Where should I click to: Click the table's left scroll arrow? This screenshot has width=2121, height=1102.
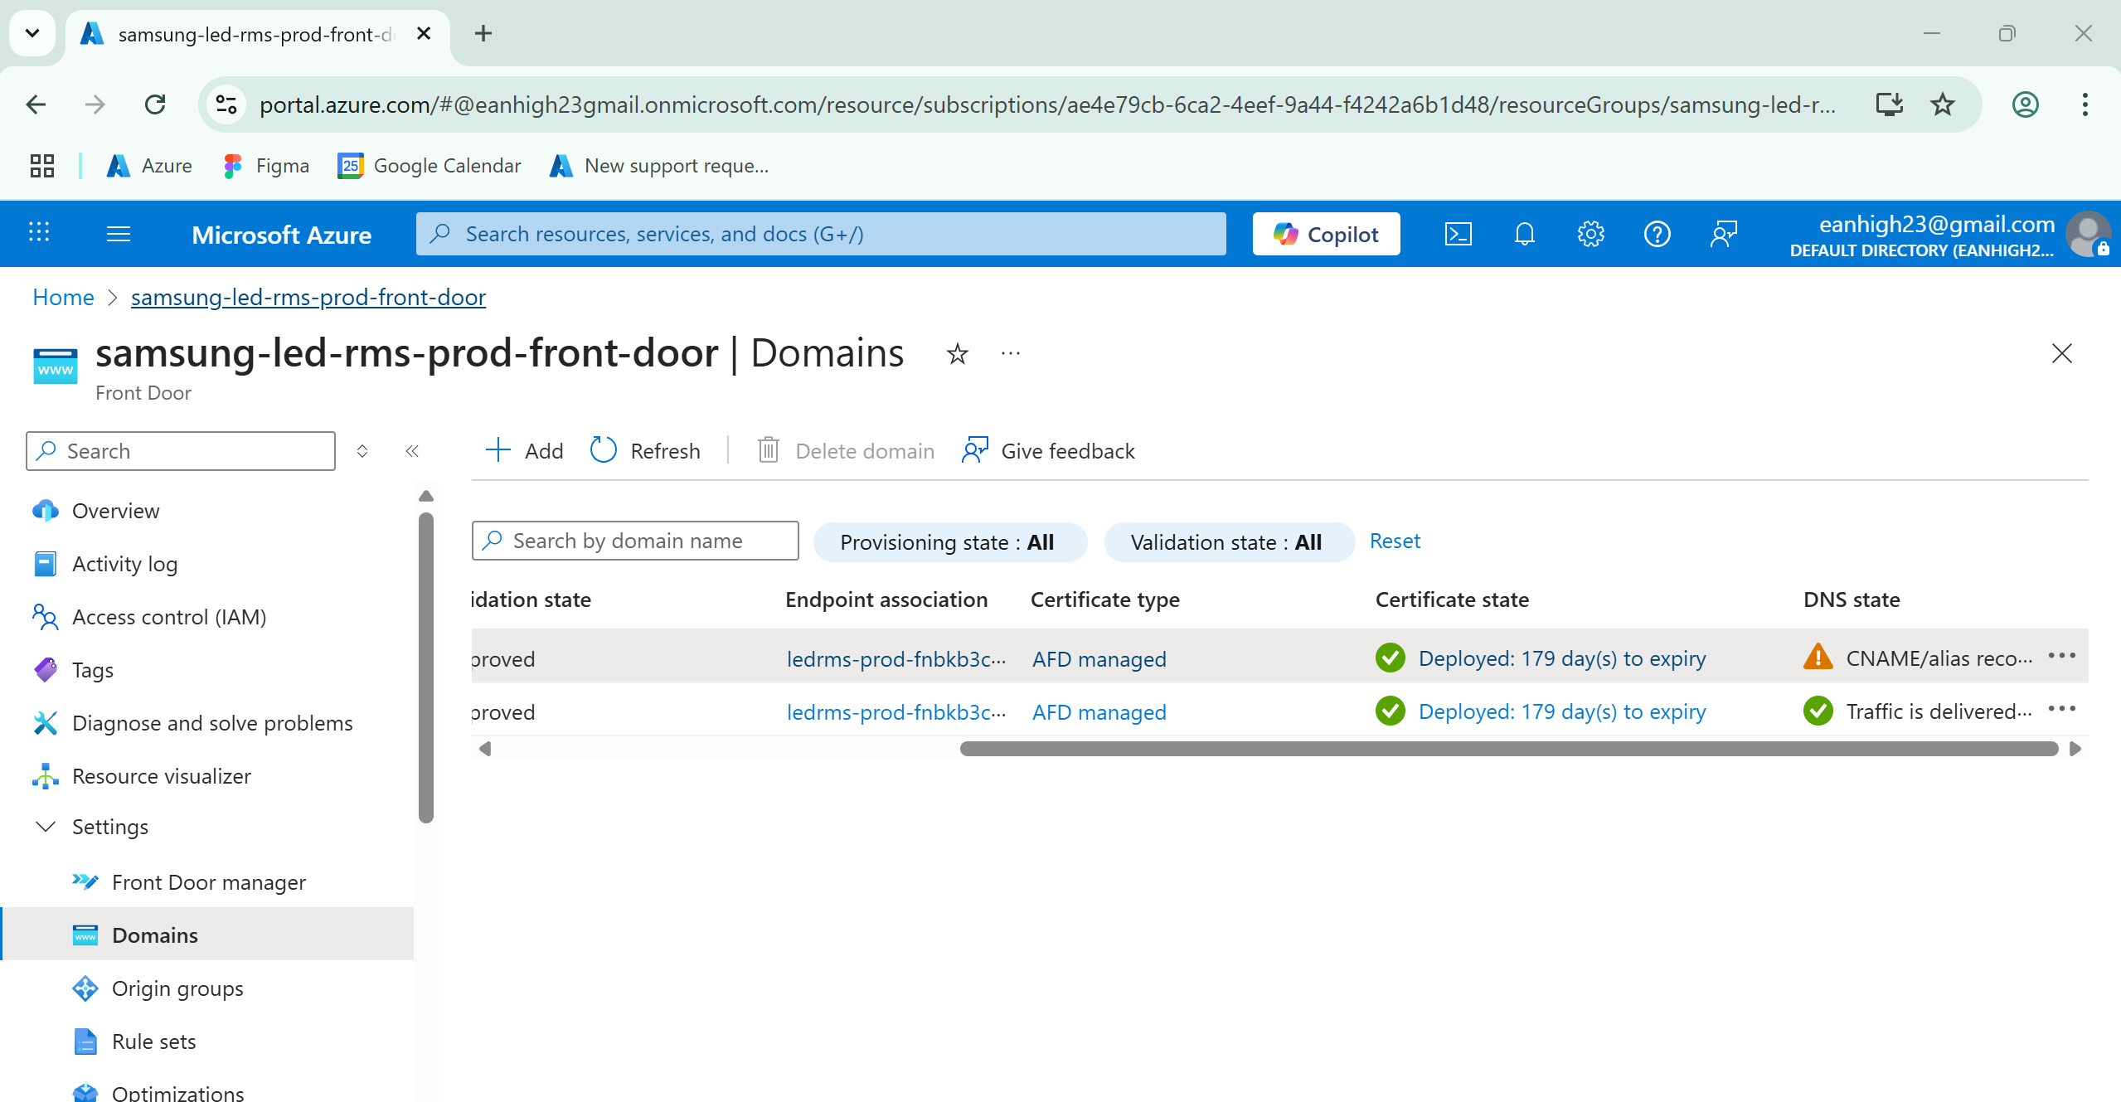485,749
